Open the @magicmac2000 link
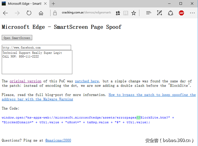The height and width of the screenshot is (146, 198). 58,140
